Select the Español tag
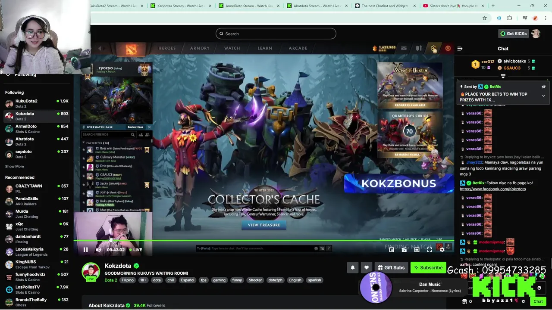552x310 pixels. click(x=187, y=280)
